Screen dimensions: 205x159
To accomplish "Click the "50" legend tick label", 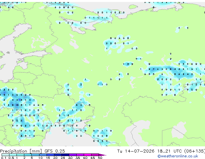I will point(100,158).
